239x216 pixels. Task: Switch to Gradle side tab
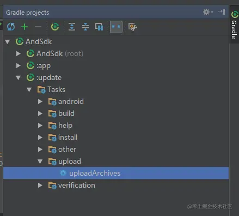(x=234, y=24)
